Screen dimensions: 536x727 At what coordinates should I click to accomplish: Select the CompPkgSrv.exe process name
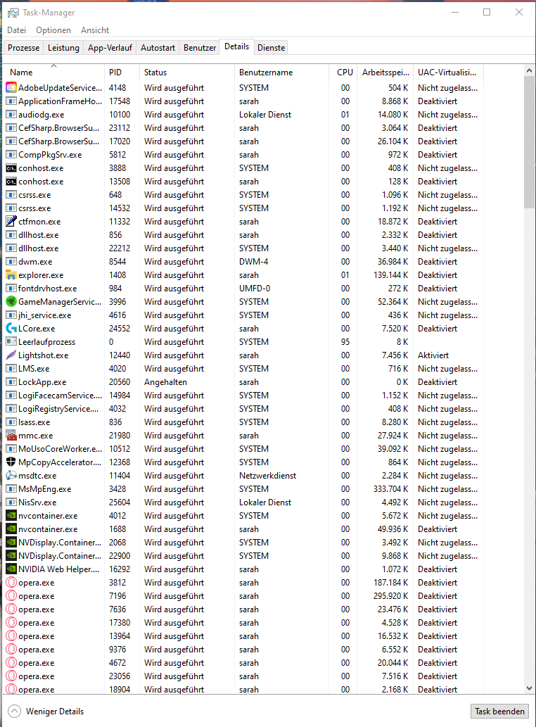tap(50, 155)
